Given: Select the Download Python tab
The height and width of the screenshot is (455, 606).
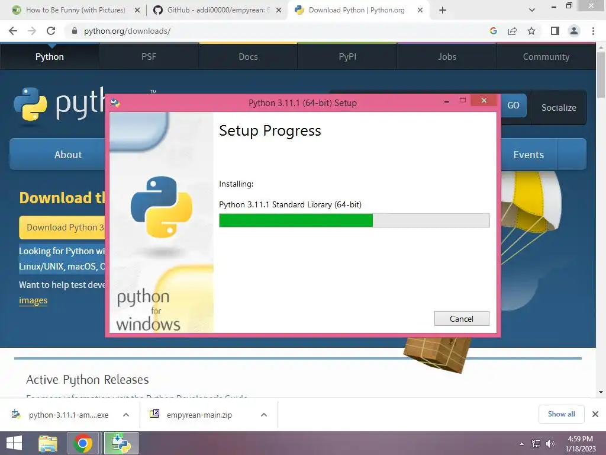Looking at the screenshot, I should tap(357, 10).
